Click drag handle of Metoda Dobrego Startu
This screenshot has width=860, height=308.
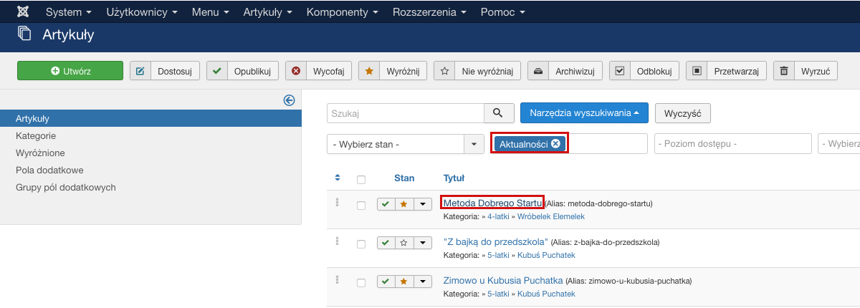pyautogui.click(x=337, y=202)
